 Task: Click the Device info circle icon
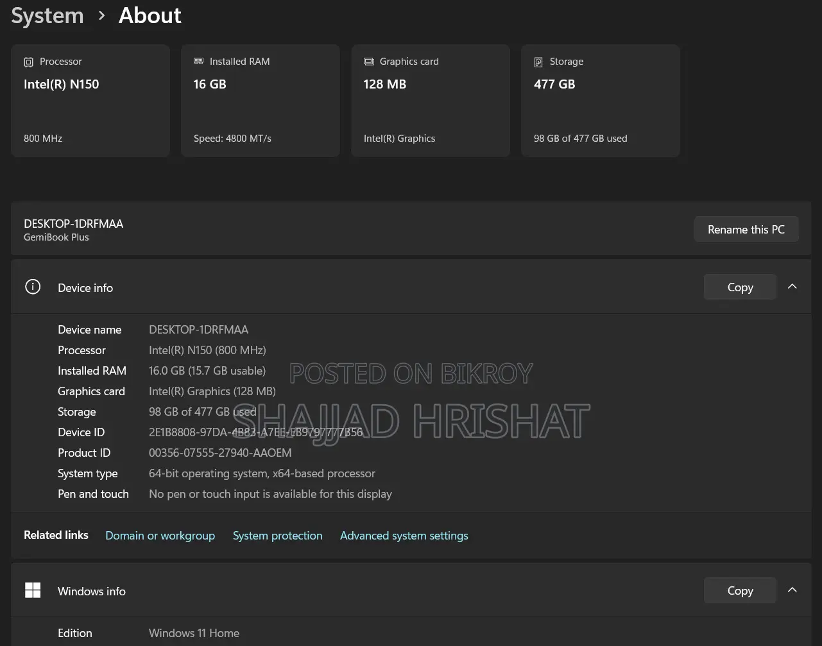[33, 287]
